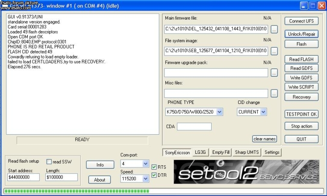The image size is (327, 196).
Task: Browse for Firmware upgrade pack
Action: (x=274, y=73)
